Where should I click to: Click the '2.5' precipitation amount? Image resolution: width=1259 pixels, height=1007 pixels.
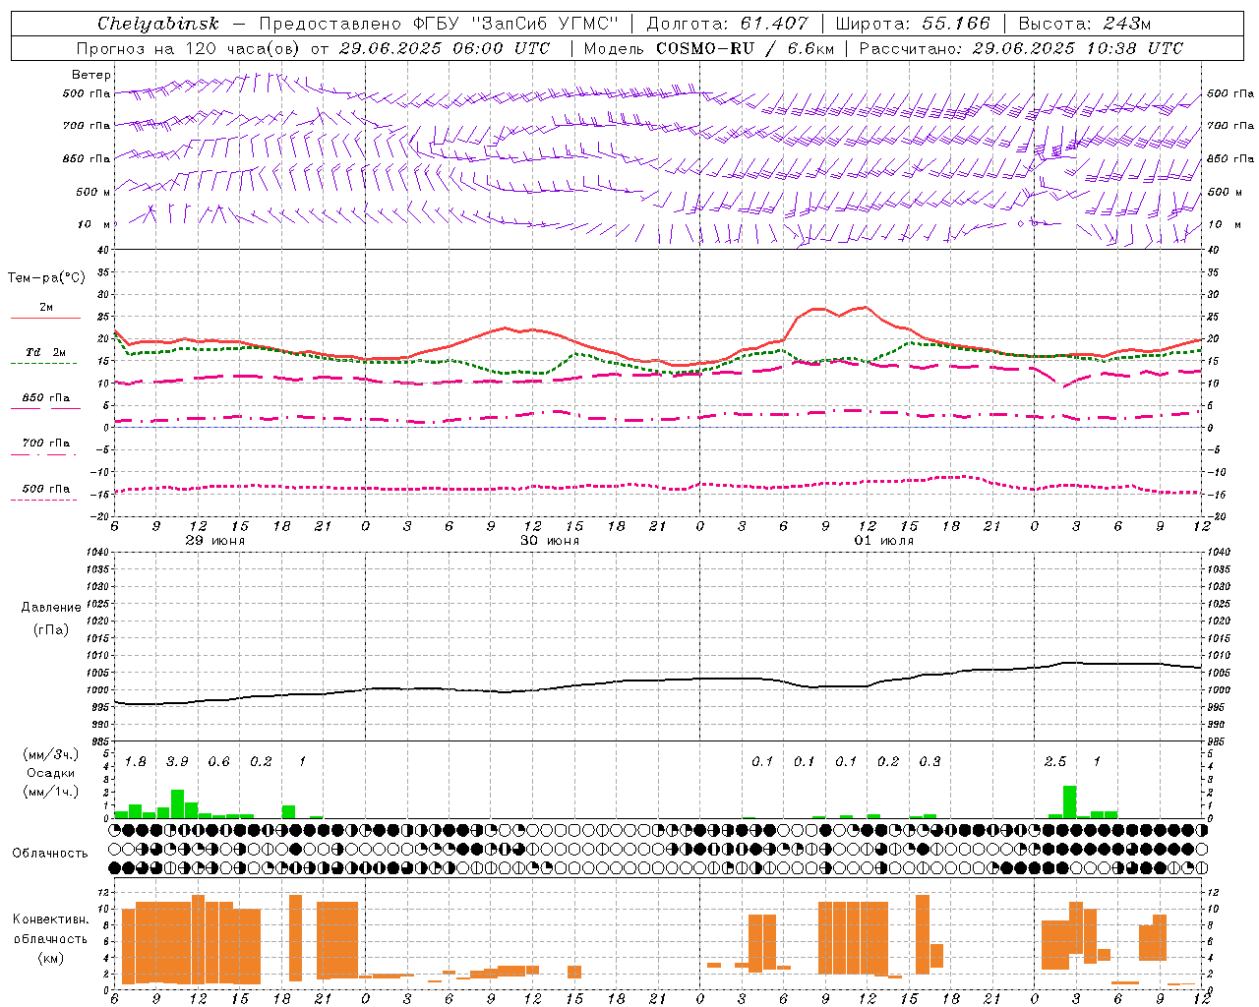[x=1055, y=762]
